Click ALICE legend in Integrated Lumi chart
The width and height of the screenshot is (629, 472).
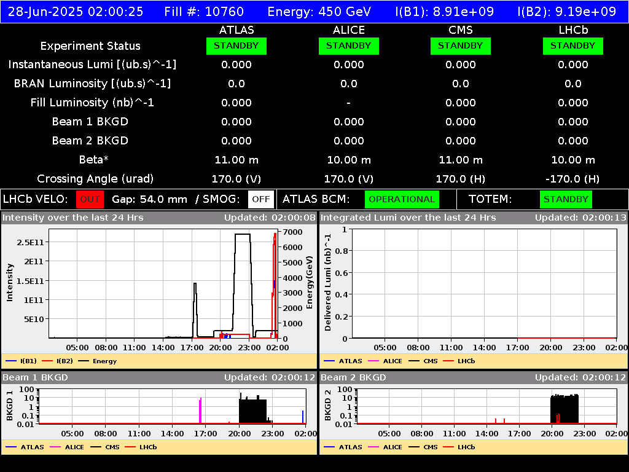(x=385, y=361)
